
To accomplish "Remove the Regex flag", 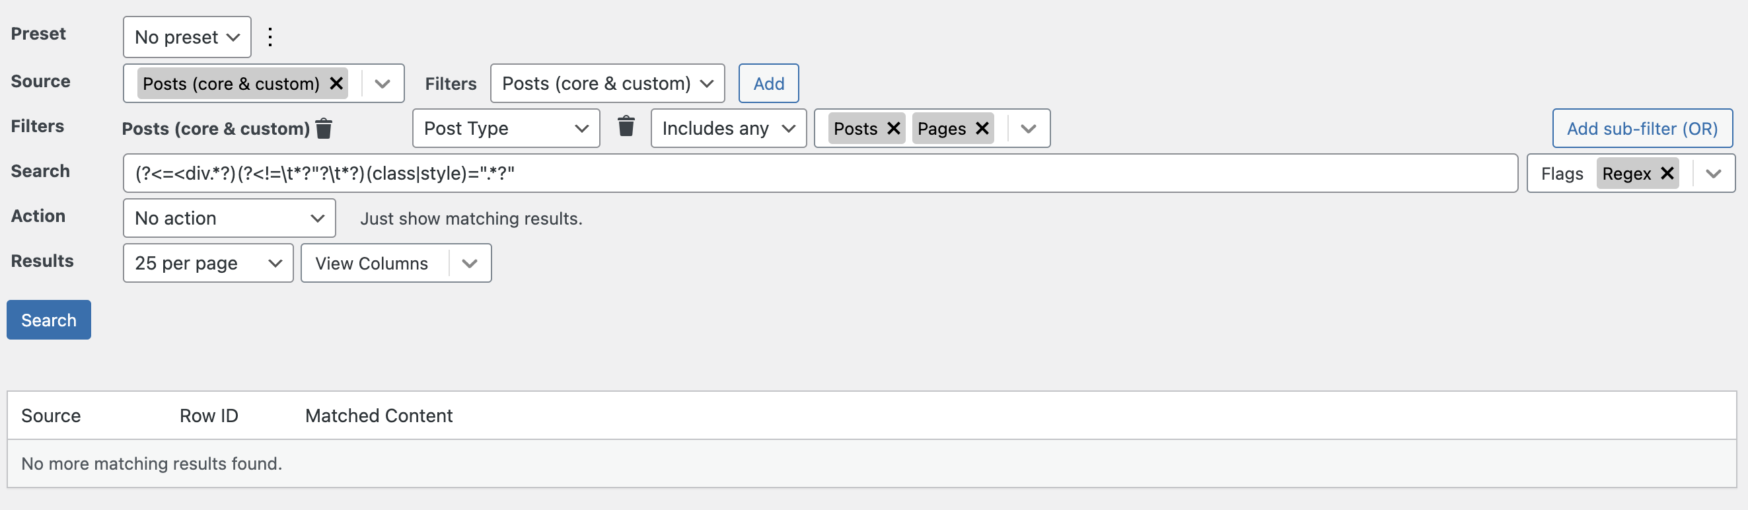I will [x=1667, y=174].
